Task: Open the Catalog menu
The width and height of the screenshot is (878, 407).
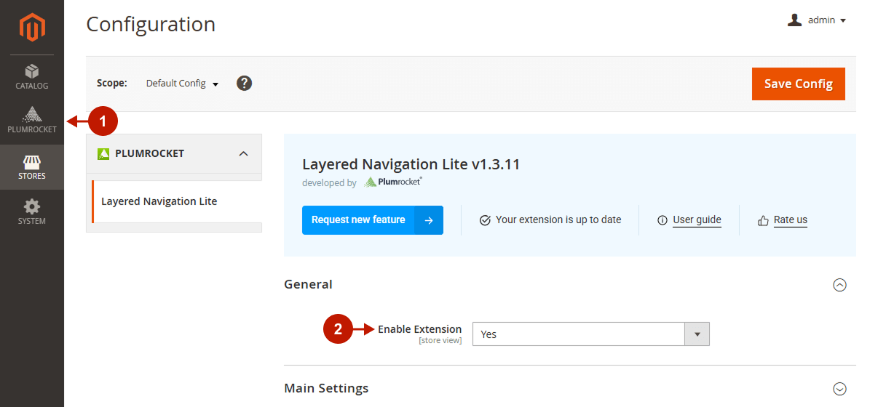Action: [x=32, y=77]
